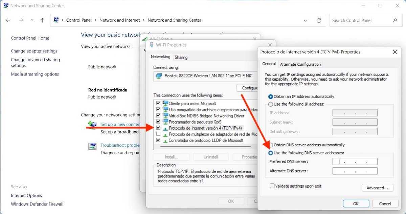
Task: Click the search magnifier icon
Action: (395, 20)
